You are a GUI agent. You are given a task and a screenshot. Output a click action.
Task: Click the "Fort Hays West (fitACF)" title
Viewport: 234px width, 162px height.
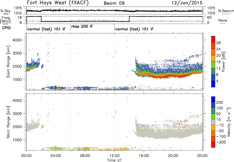coord(58,3)
